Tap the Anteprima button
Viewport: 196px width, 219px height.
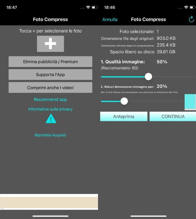(x=124, y=116)
